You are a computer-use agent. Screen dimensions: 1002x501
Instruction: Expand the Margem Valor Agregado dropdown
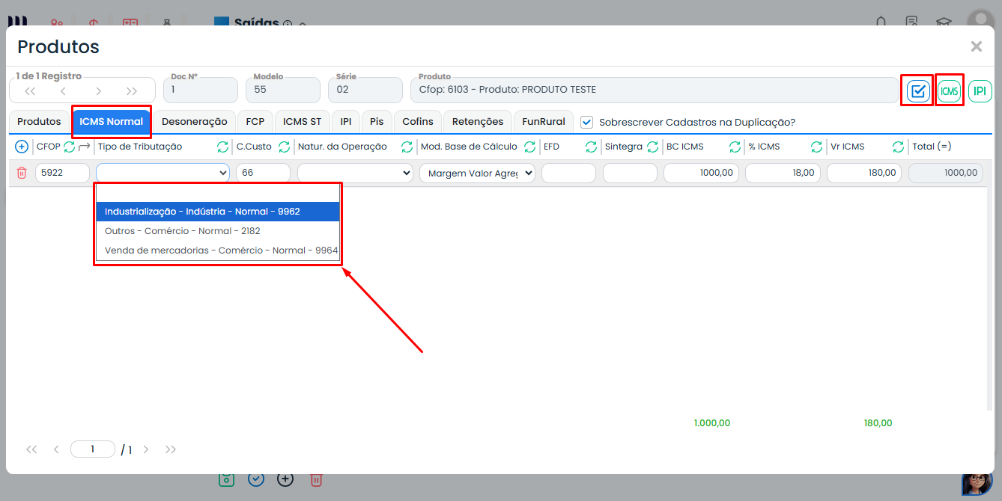pos(477,173)
